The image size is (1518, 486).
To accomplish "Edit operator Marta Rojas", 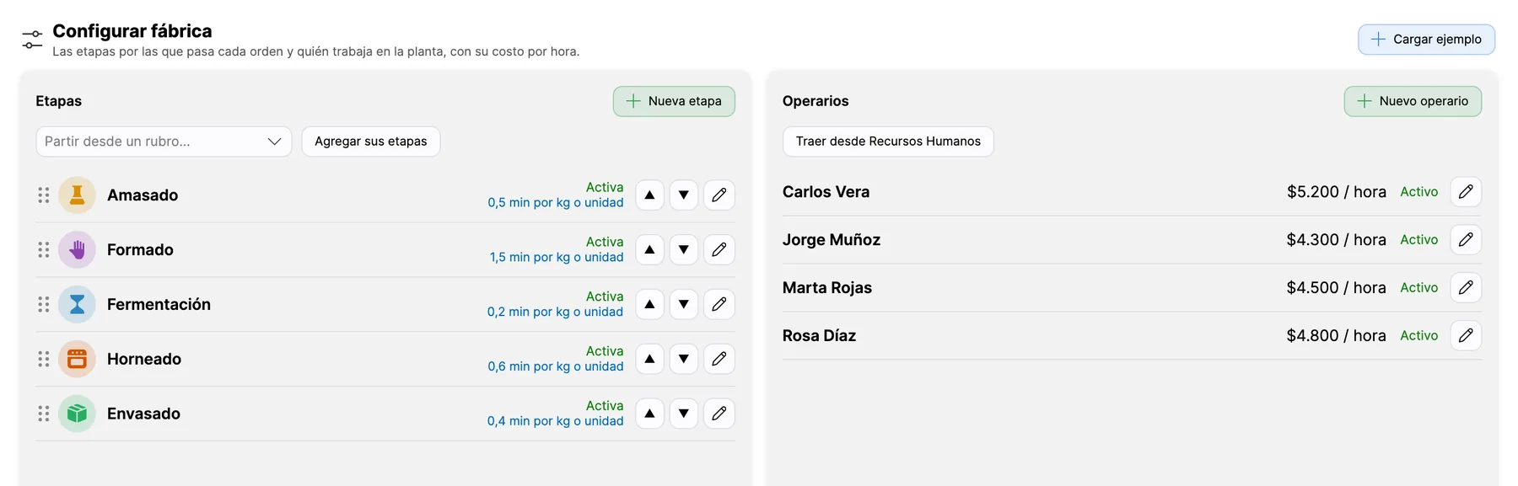I will tap(1466, 288).
